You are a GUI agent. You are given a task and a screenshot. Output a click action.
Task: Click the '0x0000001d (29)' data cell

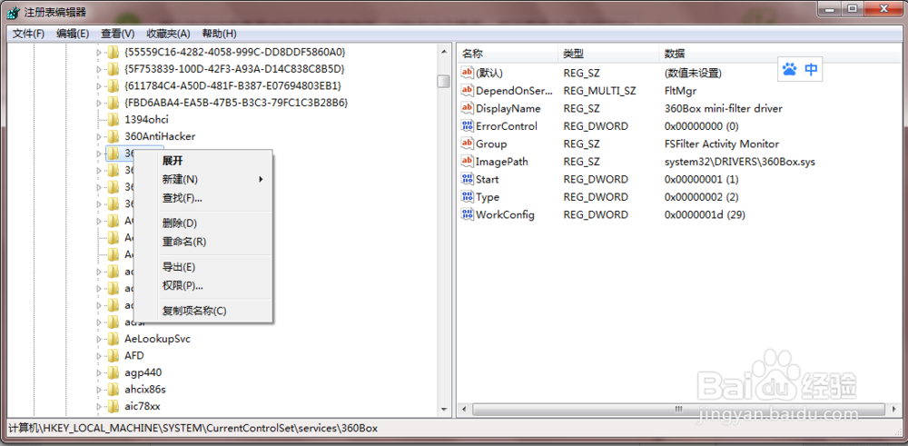pos(705,214)
